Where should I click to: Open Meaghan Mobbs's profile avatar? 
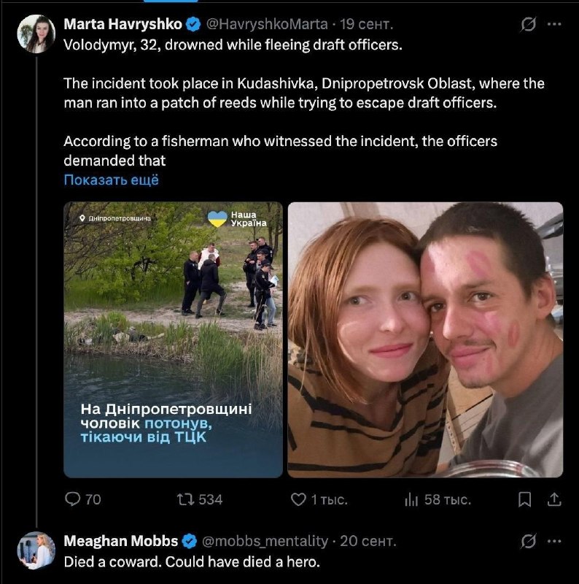click(36, 550)
